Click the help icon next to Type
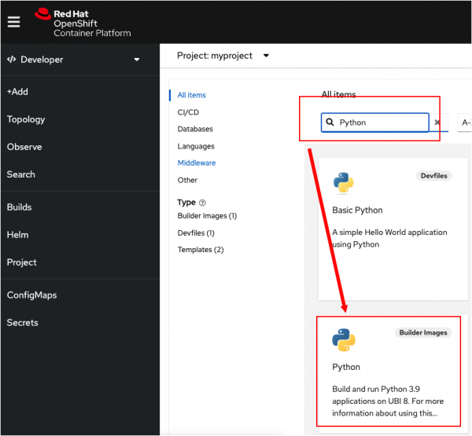 point(202,203)
